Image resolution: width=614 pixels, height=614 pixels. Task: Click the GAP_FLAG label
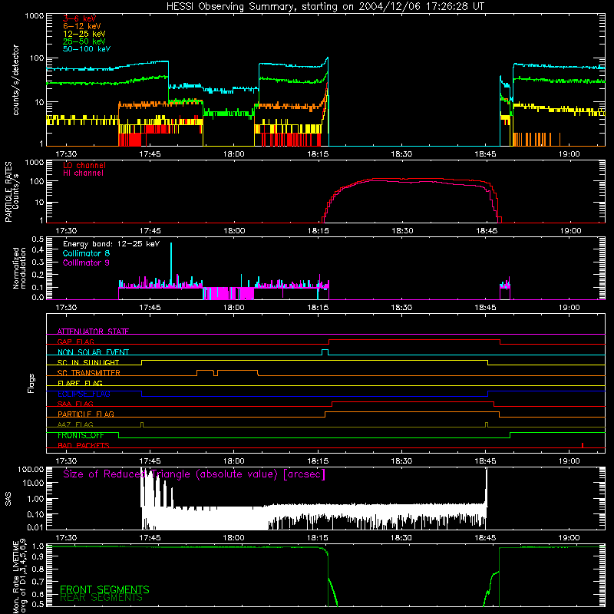75,342
